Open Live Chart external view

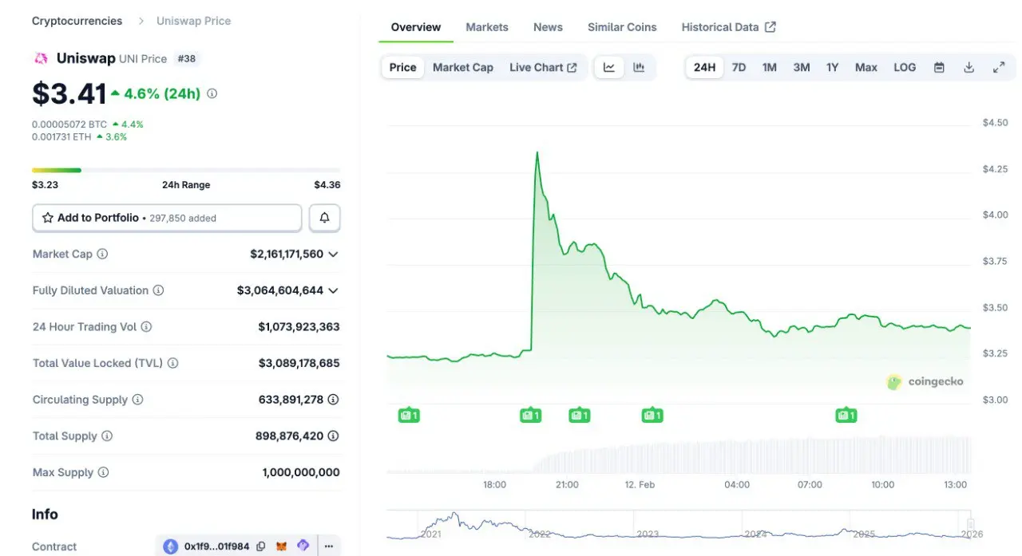click(x=543, y=67)
